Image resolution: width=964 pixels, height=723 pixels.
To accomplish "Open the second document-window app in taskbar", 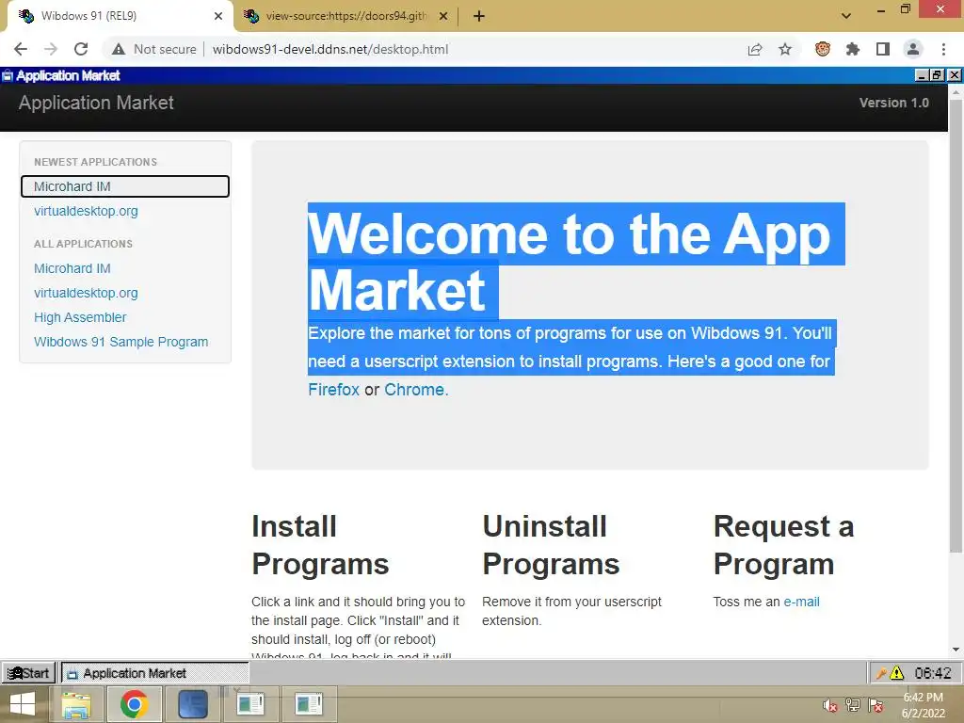I will pos(309,704).
